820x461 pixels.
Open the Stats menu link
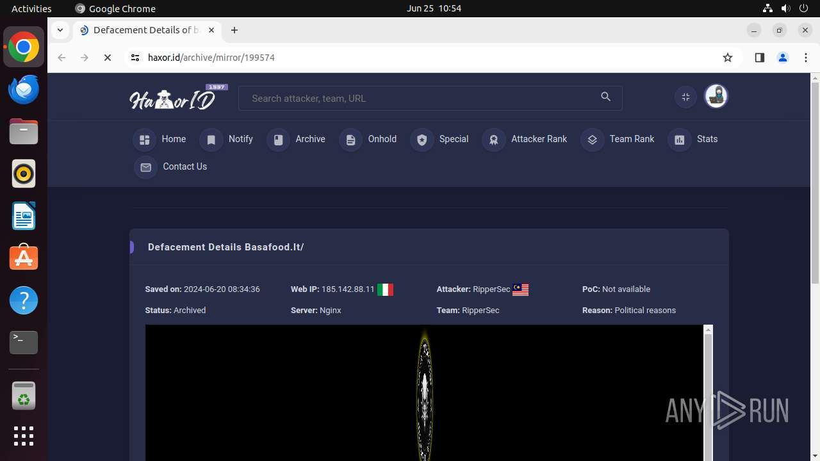707,139
